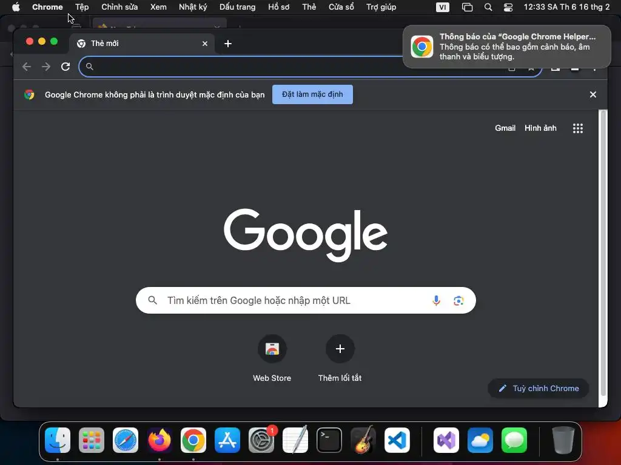Open Control Center in menu bar
Viewport: 621px width, 465px height.
coord(508,7)
